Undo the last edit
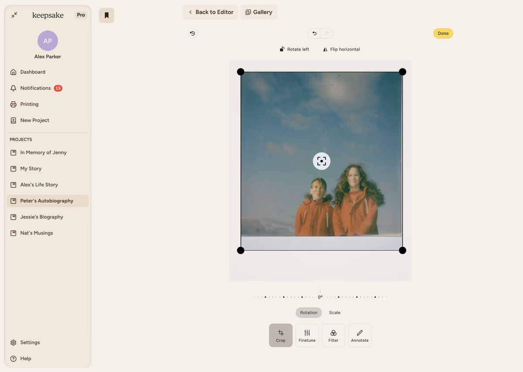The height and width of the screenshot is (372, 523). pyautogui.click(x=314, y=33)
